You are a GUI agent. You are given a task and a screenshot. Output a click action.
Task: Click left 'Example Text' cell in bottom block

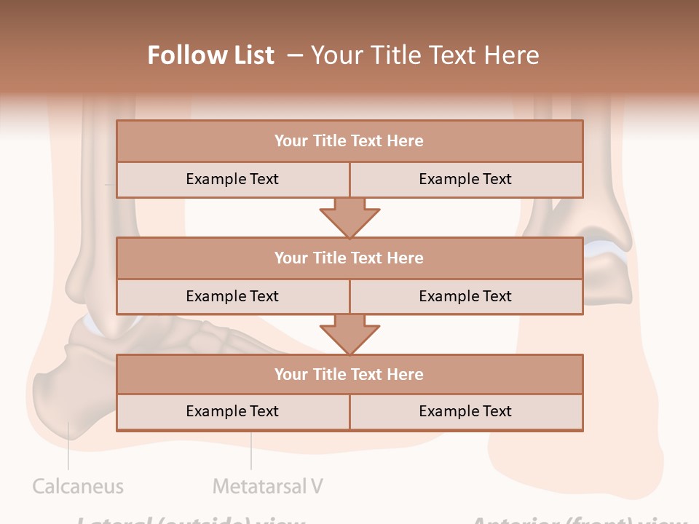coord(232,411)
